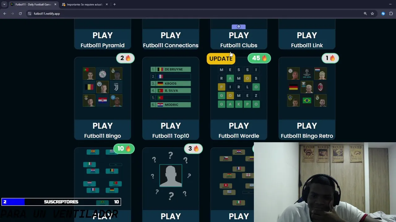Click the 'DE BRUYNE' row in Top10 preview
This screenshot has height=222, width=396.
point(170,69)
